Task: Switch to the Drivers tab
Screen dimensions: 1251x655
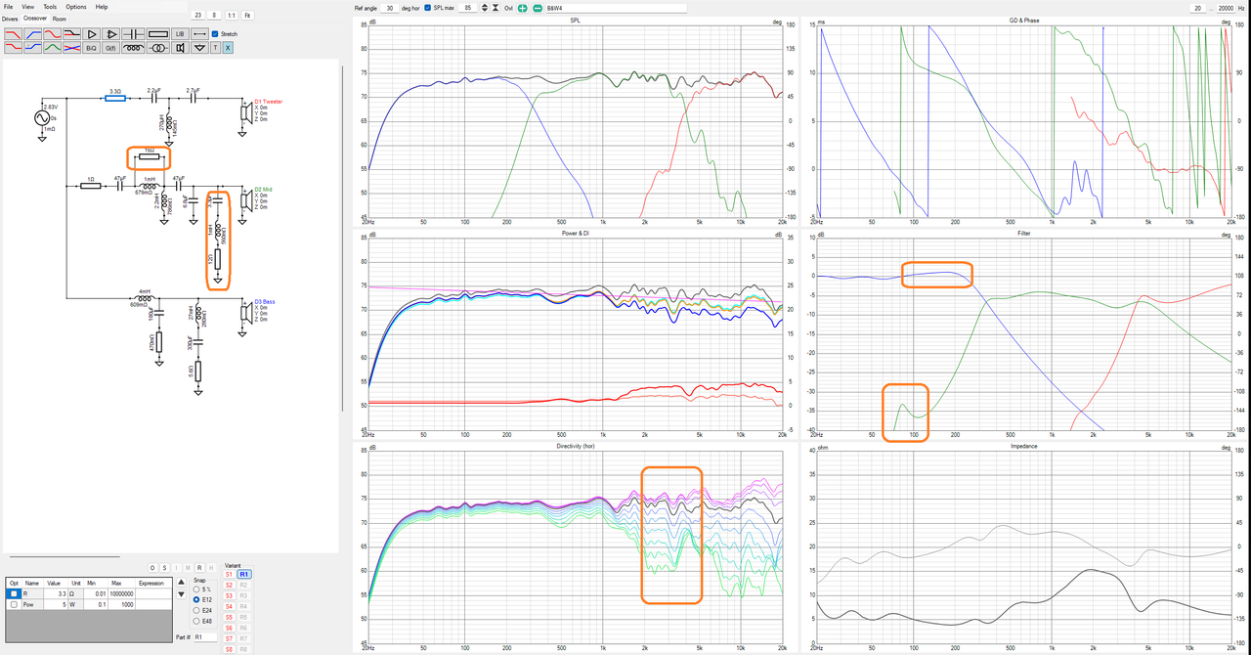Action: coord(10,19)
